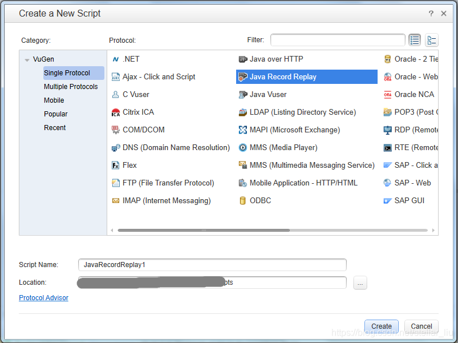Pick the COM/DCOM protocol icon
The height and width of the screenshot is (343, 458).
coord(116,130)
